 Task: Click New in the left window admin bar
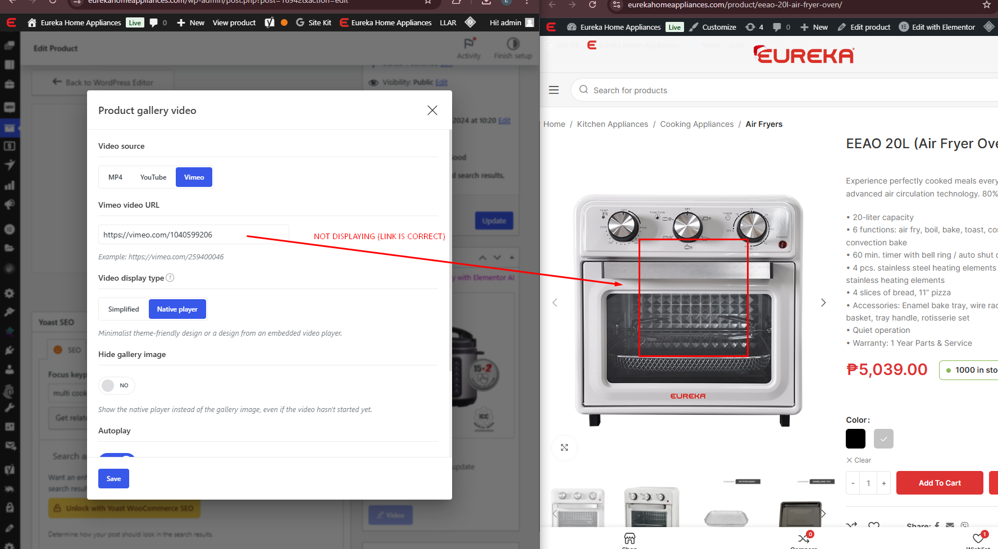point(190,22)
